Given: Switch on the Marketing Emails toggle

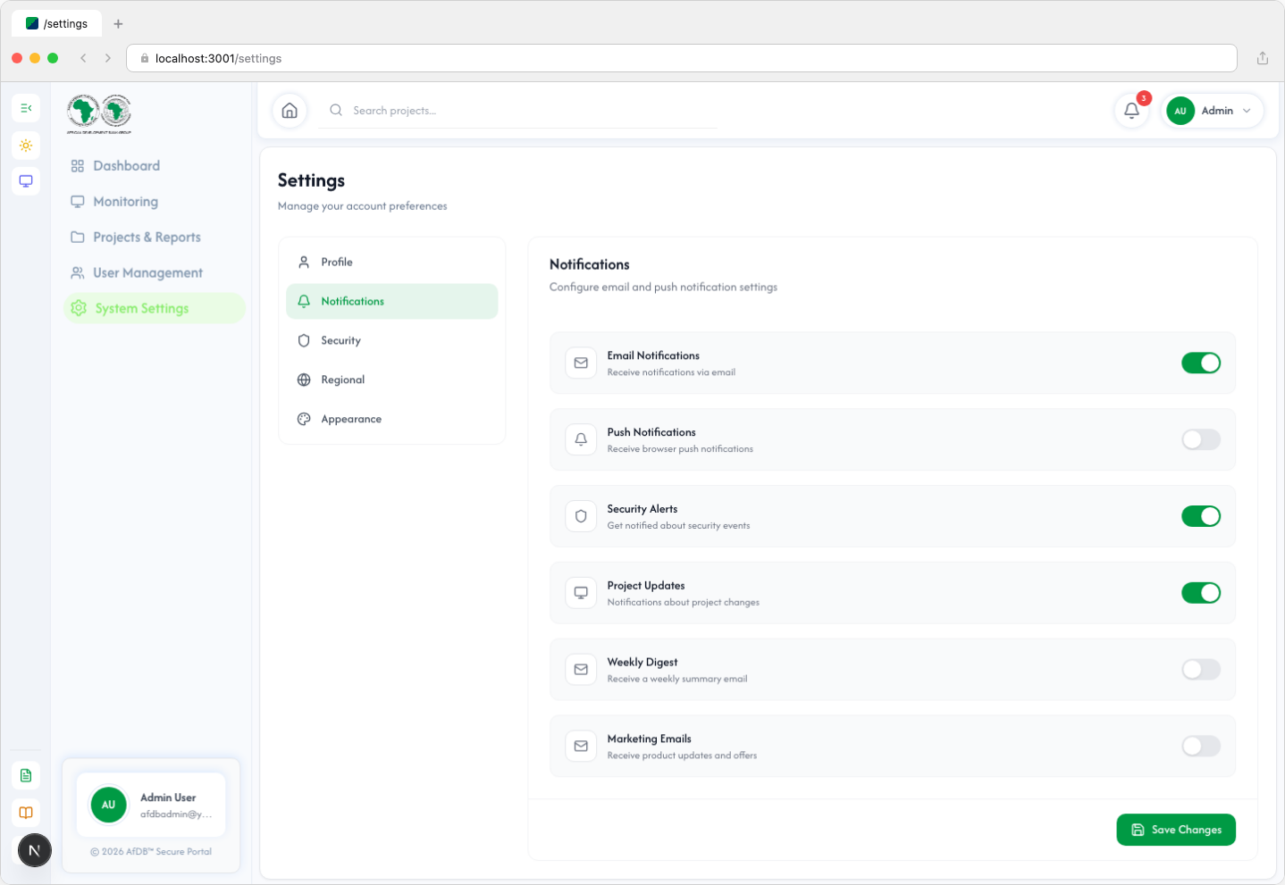Looking at the screenshot, I should tap(1201, 746).
